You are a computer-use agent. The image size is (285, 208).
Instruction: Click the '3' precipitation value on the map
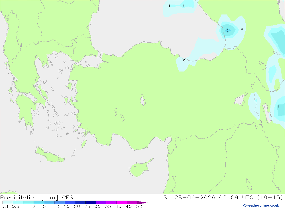(227, 30)
